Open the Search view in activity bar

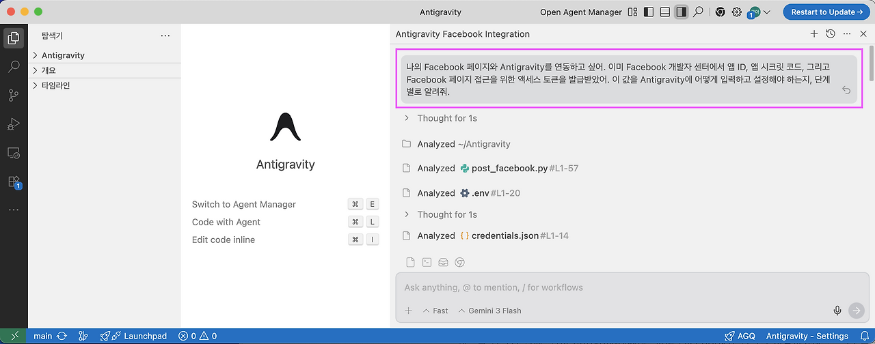[x=14, y=67]
